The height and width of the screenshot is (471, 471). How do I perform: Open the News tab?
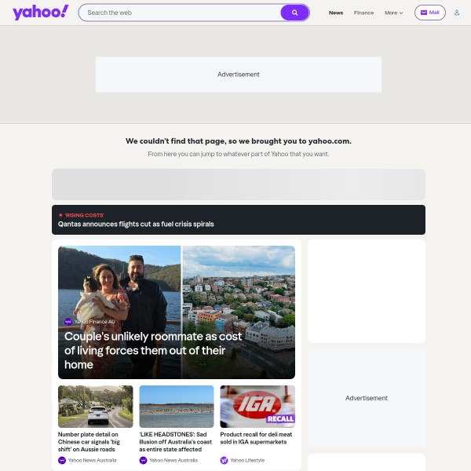(x=336, y=13)
